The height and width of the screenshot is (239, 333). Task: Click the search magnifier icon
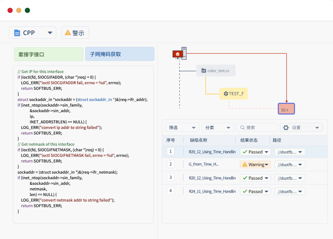tap(242, 128)
